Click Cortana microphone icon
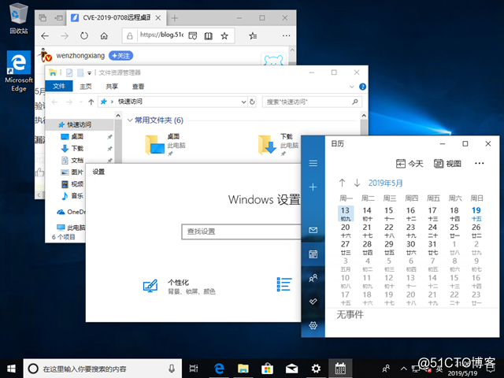504x378 pixels. tap(172, 369)
